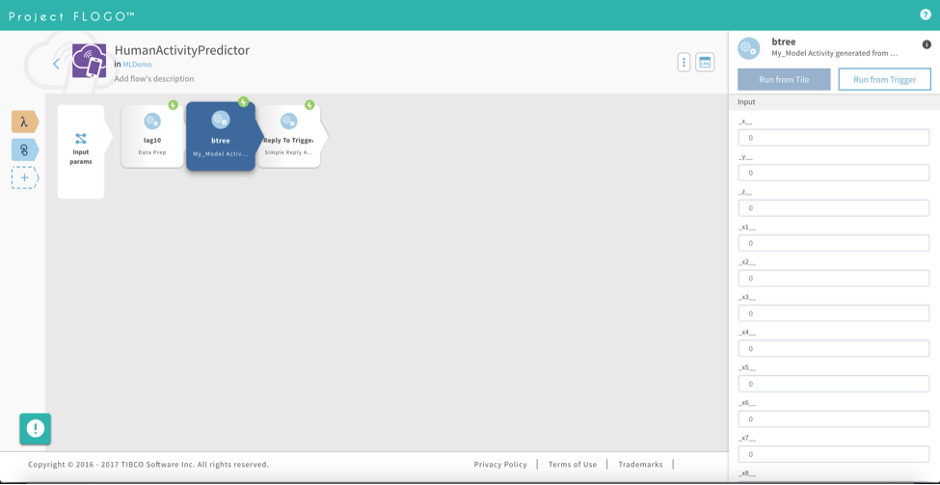Click the _x7__ input field
Screen dimensions: 940x485
click(833, 454)
